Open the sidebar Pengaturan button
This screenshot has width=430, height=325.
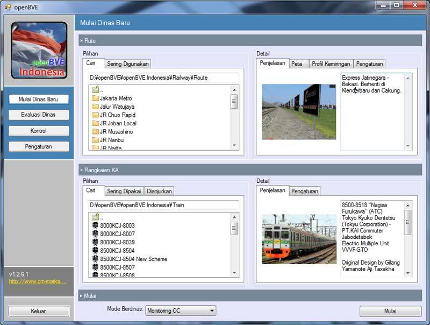[x=38, y=146]
